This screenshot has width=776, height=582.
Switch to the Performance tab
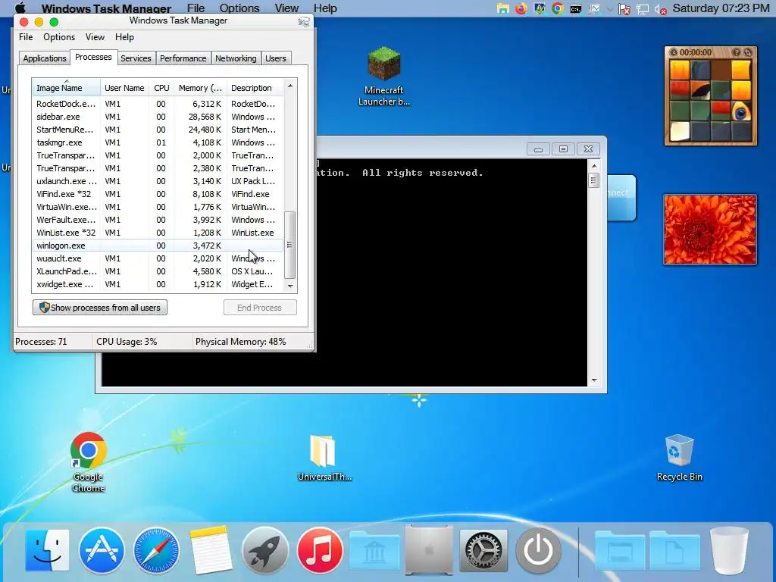click(183, 58)
